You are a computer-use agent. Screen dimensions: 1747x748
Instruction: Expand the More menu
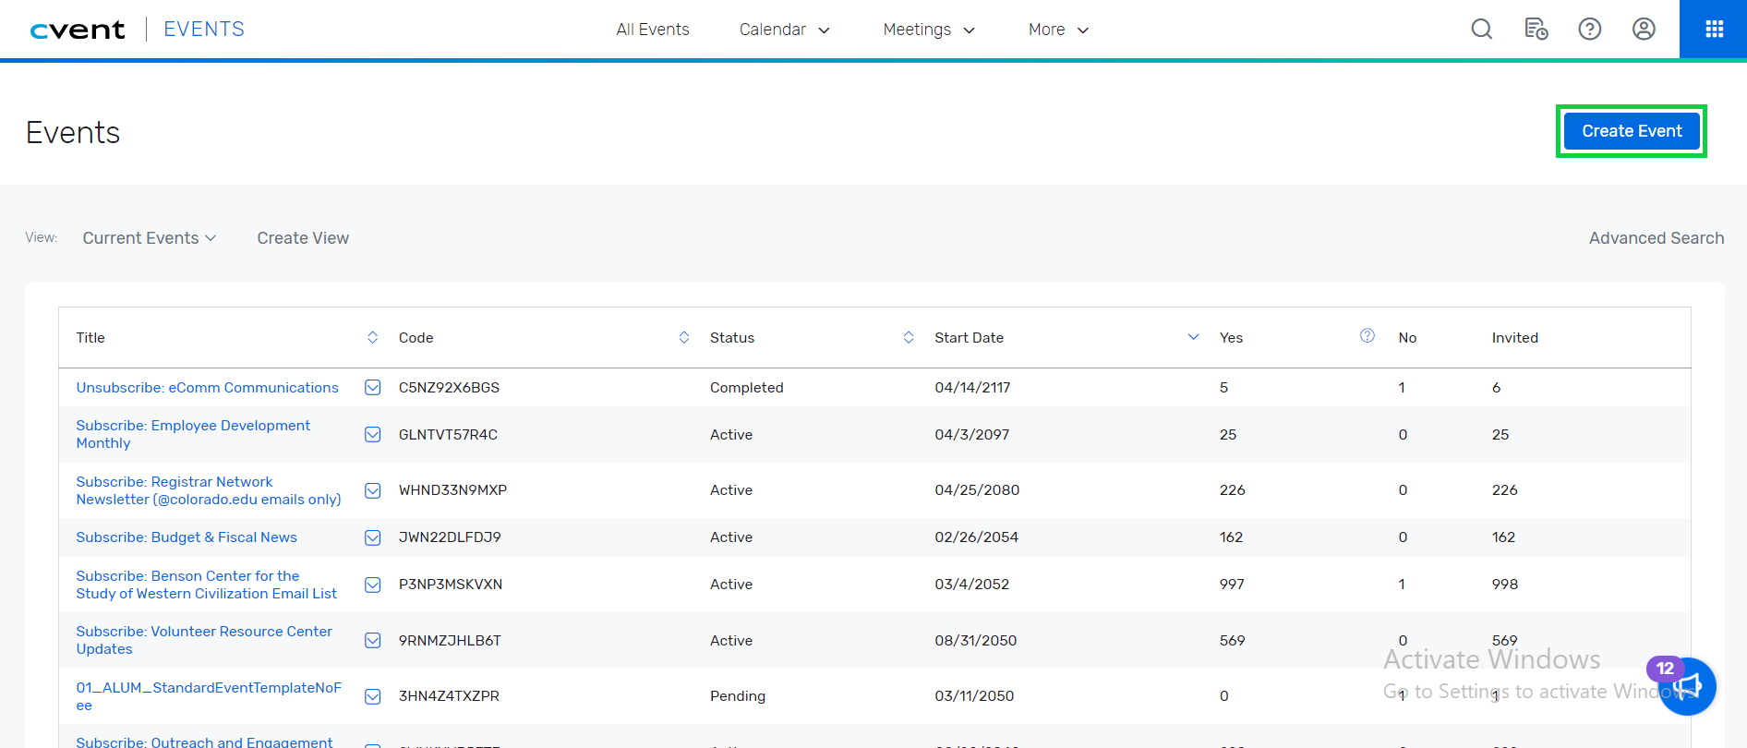click(1058, 30)
